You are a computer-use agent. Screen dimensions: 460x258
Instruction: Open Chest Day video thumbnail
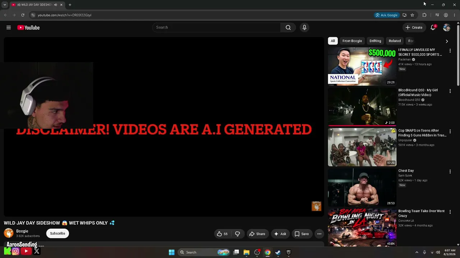[362, 187]
